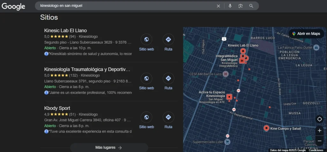Center map on my location icon
The width and height of the screenshot is (327, 152).
(319, 119)
